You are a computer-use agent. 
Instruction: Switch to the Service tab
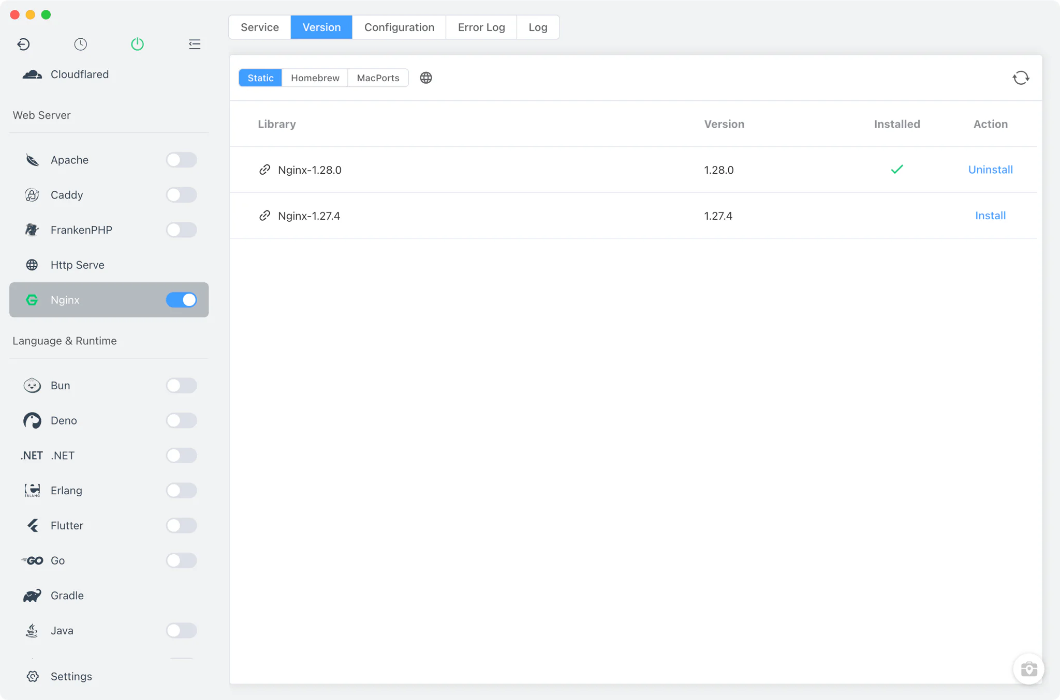point(260,27)
